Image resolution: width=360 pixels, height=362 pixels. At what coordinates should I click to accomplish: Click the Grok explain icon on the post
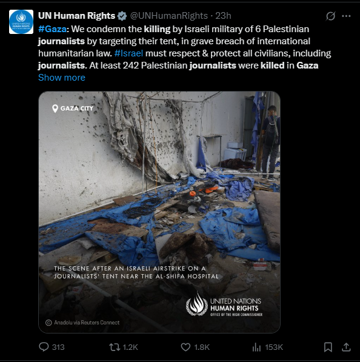click(330, 16)
